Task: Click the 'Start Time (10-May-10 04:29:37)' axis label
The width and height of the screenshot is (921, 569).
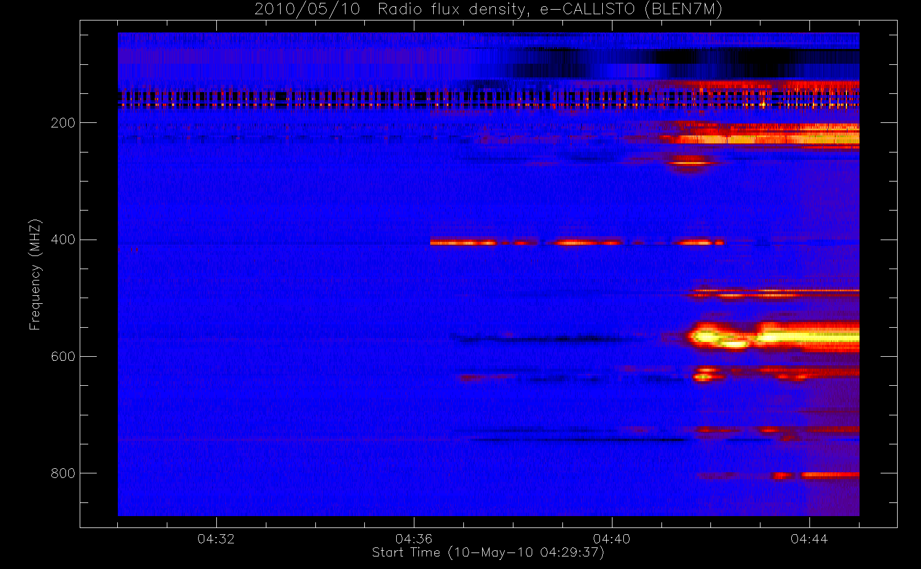Action: tap(488, 552)
